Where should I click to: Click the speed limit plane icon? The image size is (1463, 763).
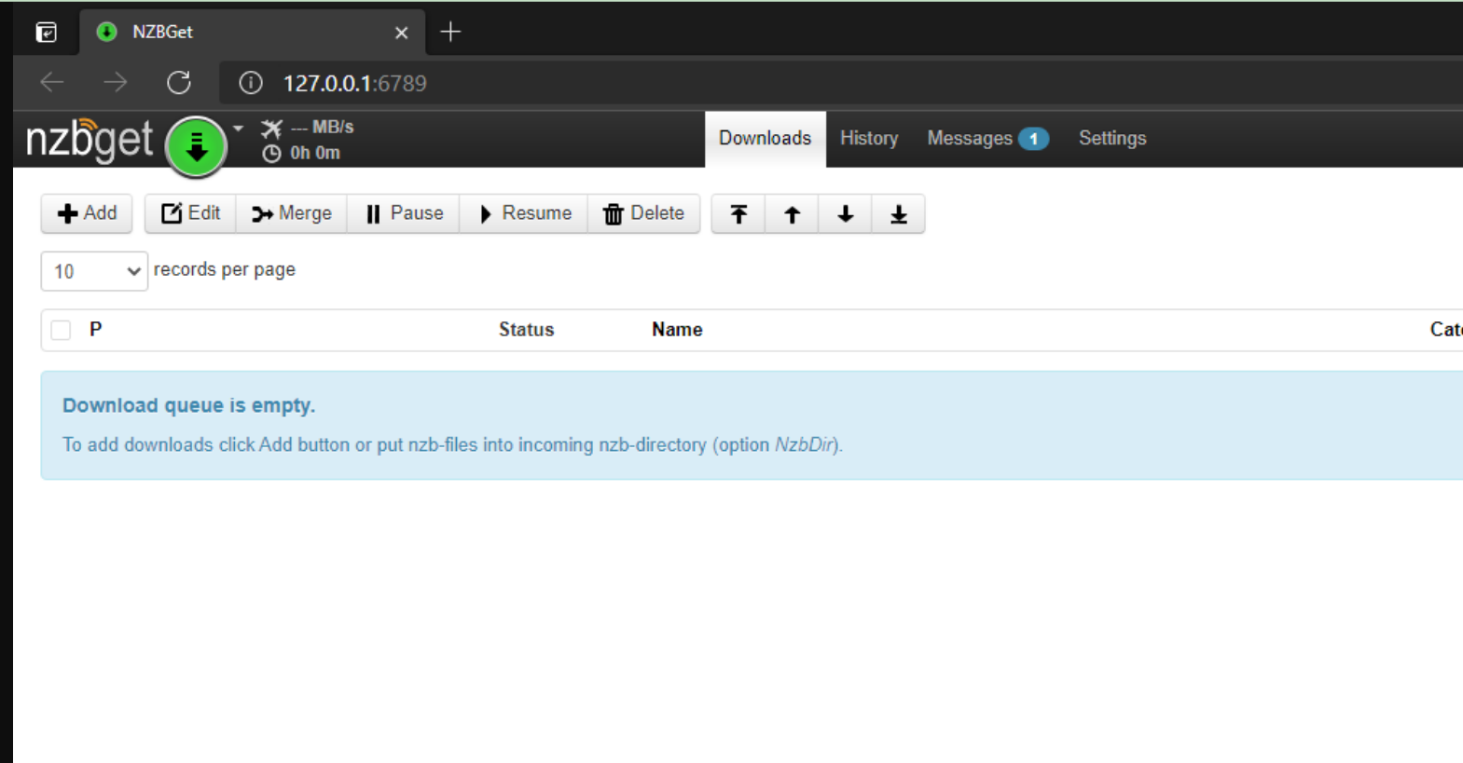(x=271, y=128)
